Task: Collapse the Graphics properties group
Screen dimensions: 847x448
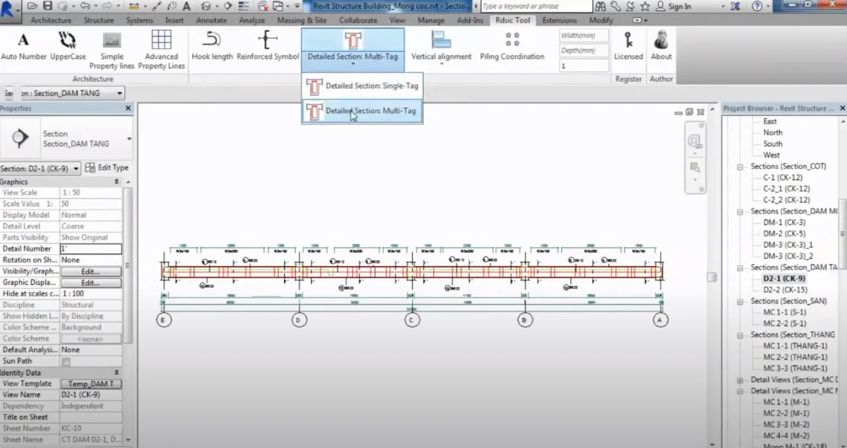Action: (x=116, y=182)
